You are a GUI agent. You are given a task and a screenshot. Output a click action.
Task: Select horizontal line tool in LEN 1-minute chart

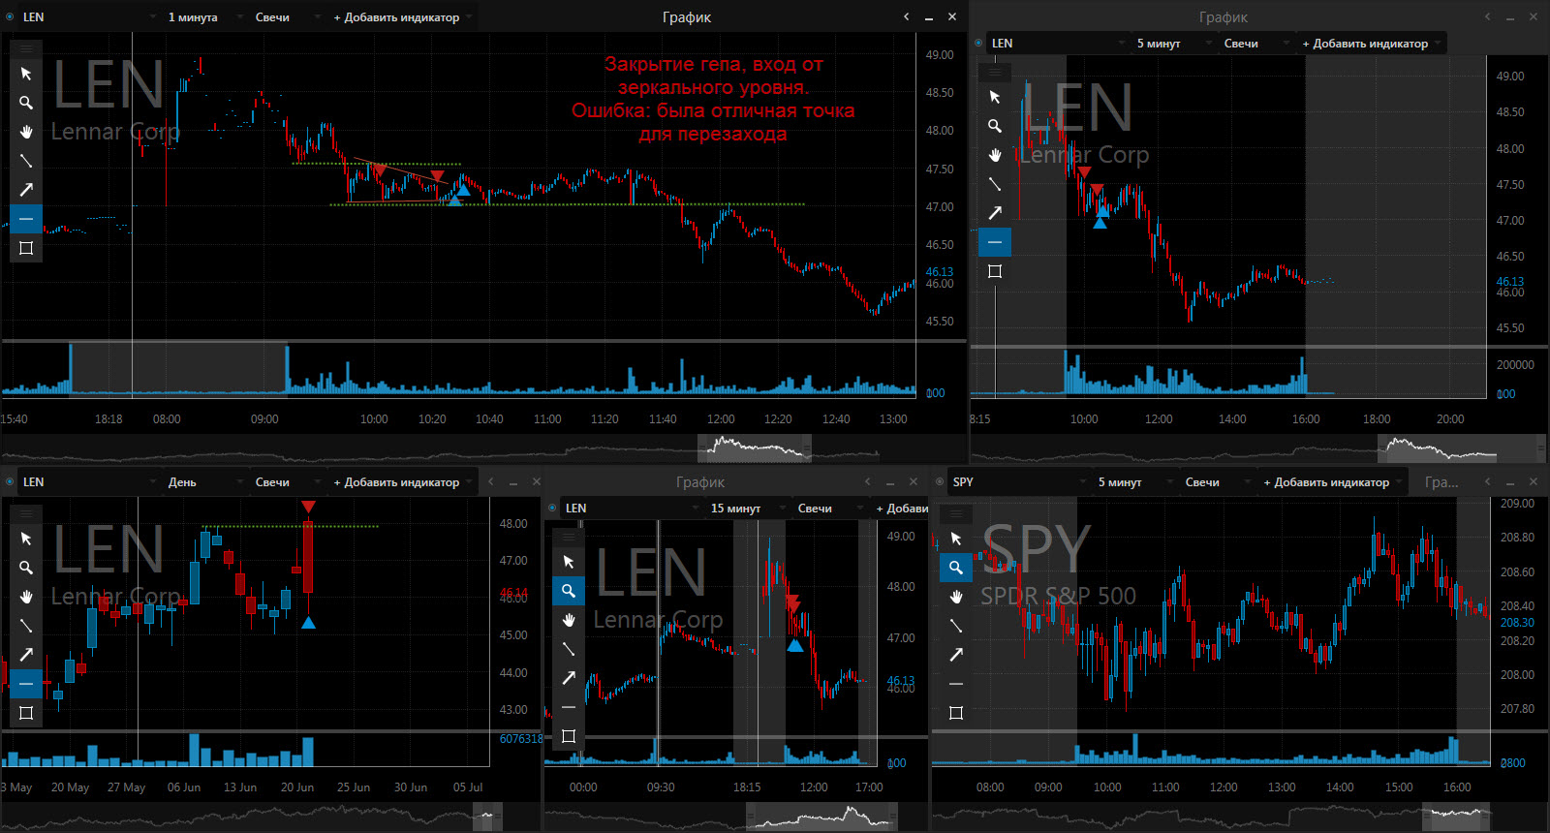coord(26,219)
